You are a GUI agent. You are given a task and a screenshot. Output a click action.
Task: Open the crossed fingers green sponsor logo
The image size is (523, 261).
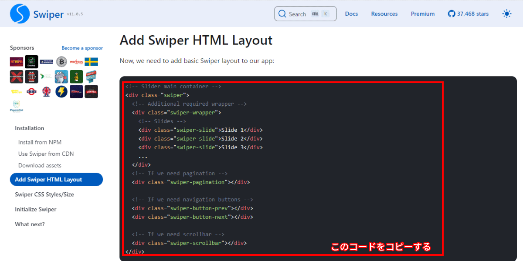pos(76,77)
